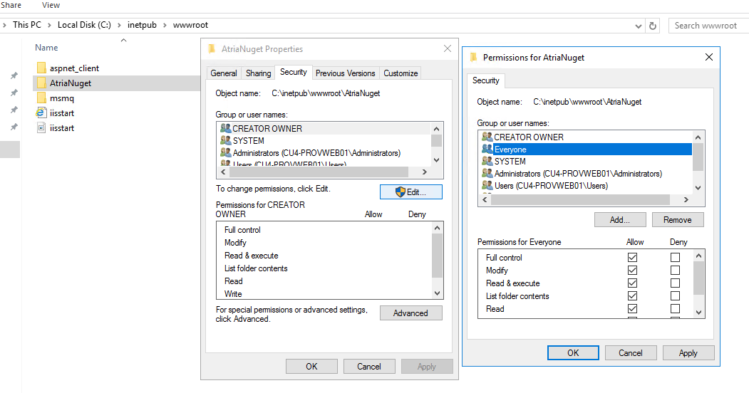The width and height of the screenshot is (749, 393).
Task: Toggle Deny checkbox for Modify
Action: tap(675, 271)
